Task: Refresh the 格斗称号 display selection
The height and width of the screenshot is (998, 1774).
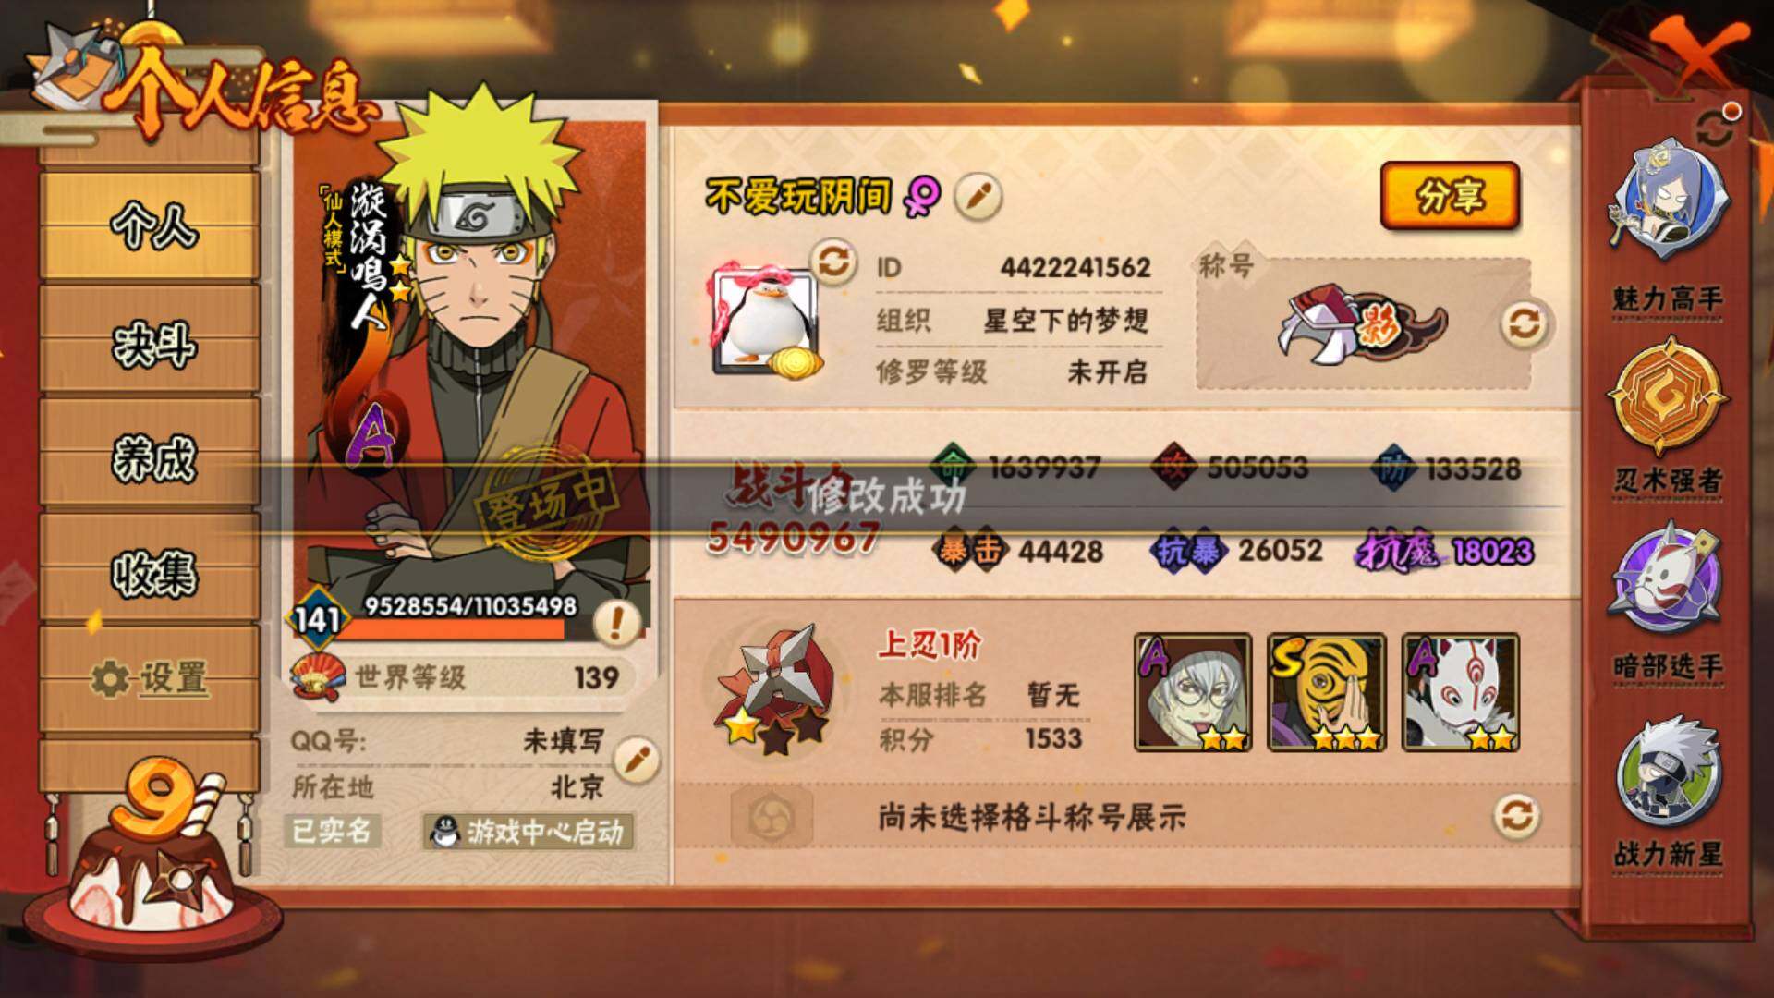Action: point(1518,816)
